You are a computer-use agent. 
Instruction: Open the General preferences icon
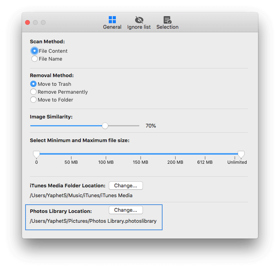(x=112, y=20)
